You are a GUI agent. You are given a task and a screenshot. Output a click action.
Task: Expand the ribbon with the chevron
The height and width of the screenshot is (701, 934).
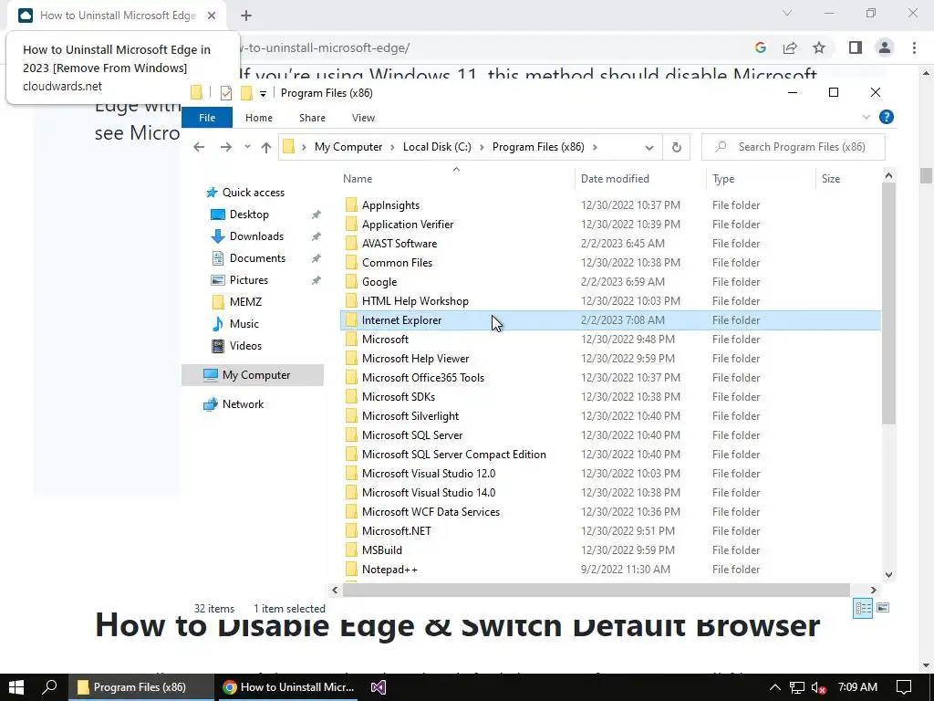coord(867,118)
